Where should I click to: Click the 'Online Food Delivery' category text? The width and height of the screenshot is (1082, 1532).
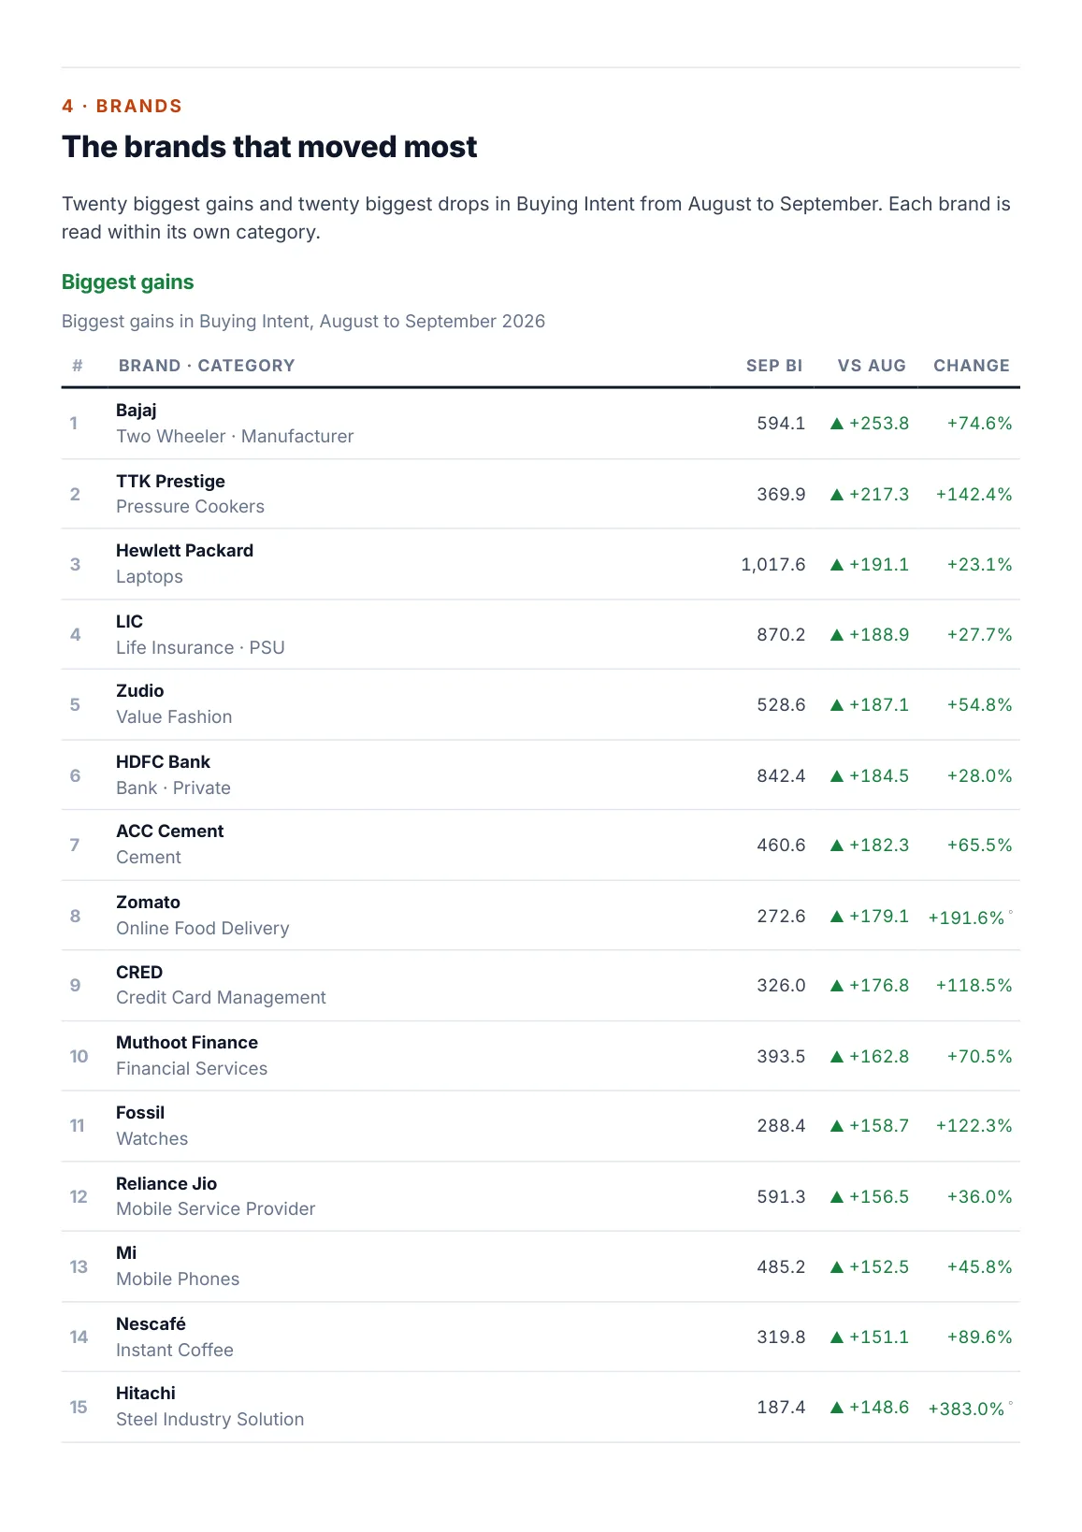coord(203,929)
